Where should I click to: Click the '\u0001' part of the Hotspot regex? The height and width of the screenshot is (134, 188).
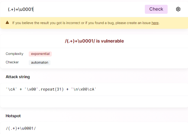pyautogui.click(x=27, y=129)
